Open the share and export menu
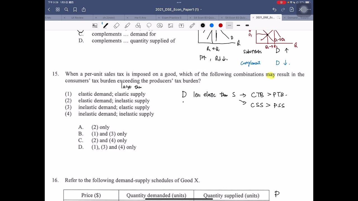 (x=84, y=9)
